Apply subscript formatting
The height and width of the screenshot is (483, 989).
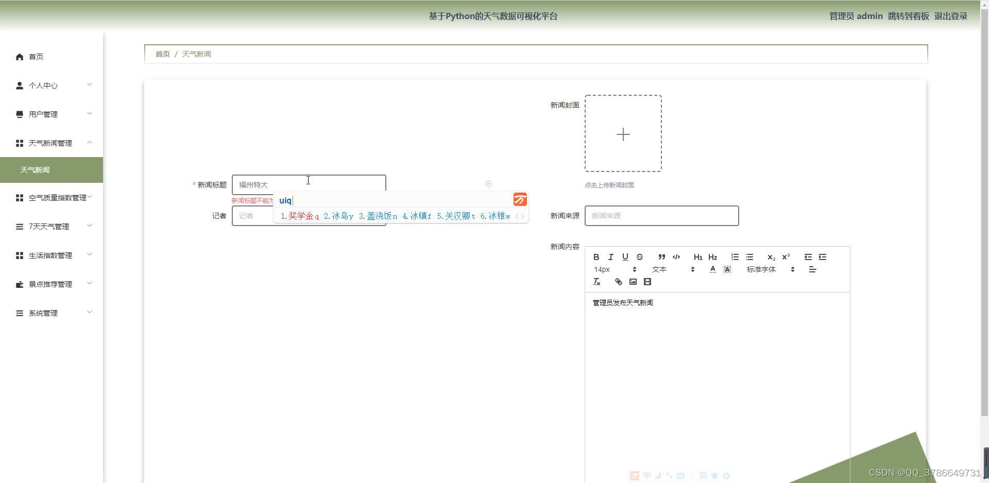coord(771,257)
